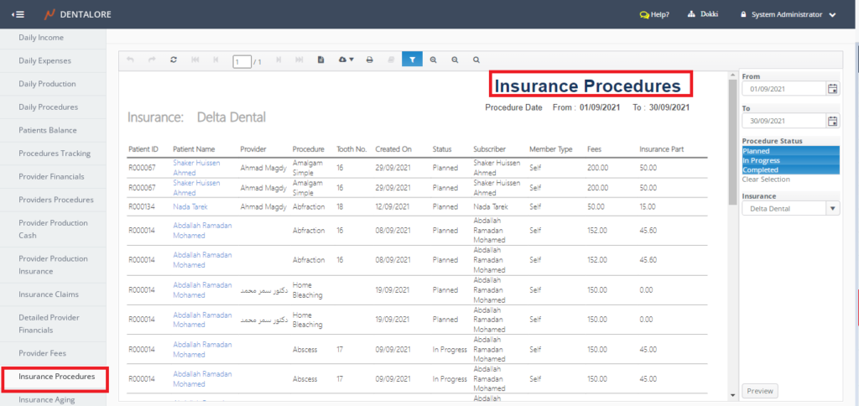Open the From date calendar picker

click(x=832, y=88)
